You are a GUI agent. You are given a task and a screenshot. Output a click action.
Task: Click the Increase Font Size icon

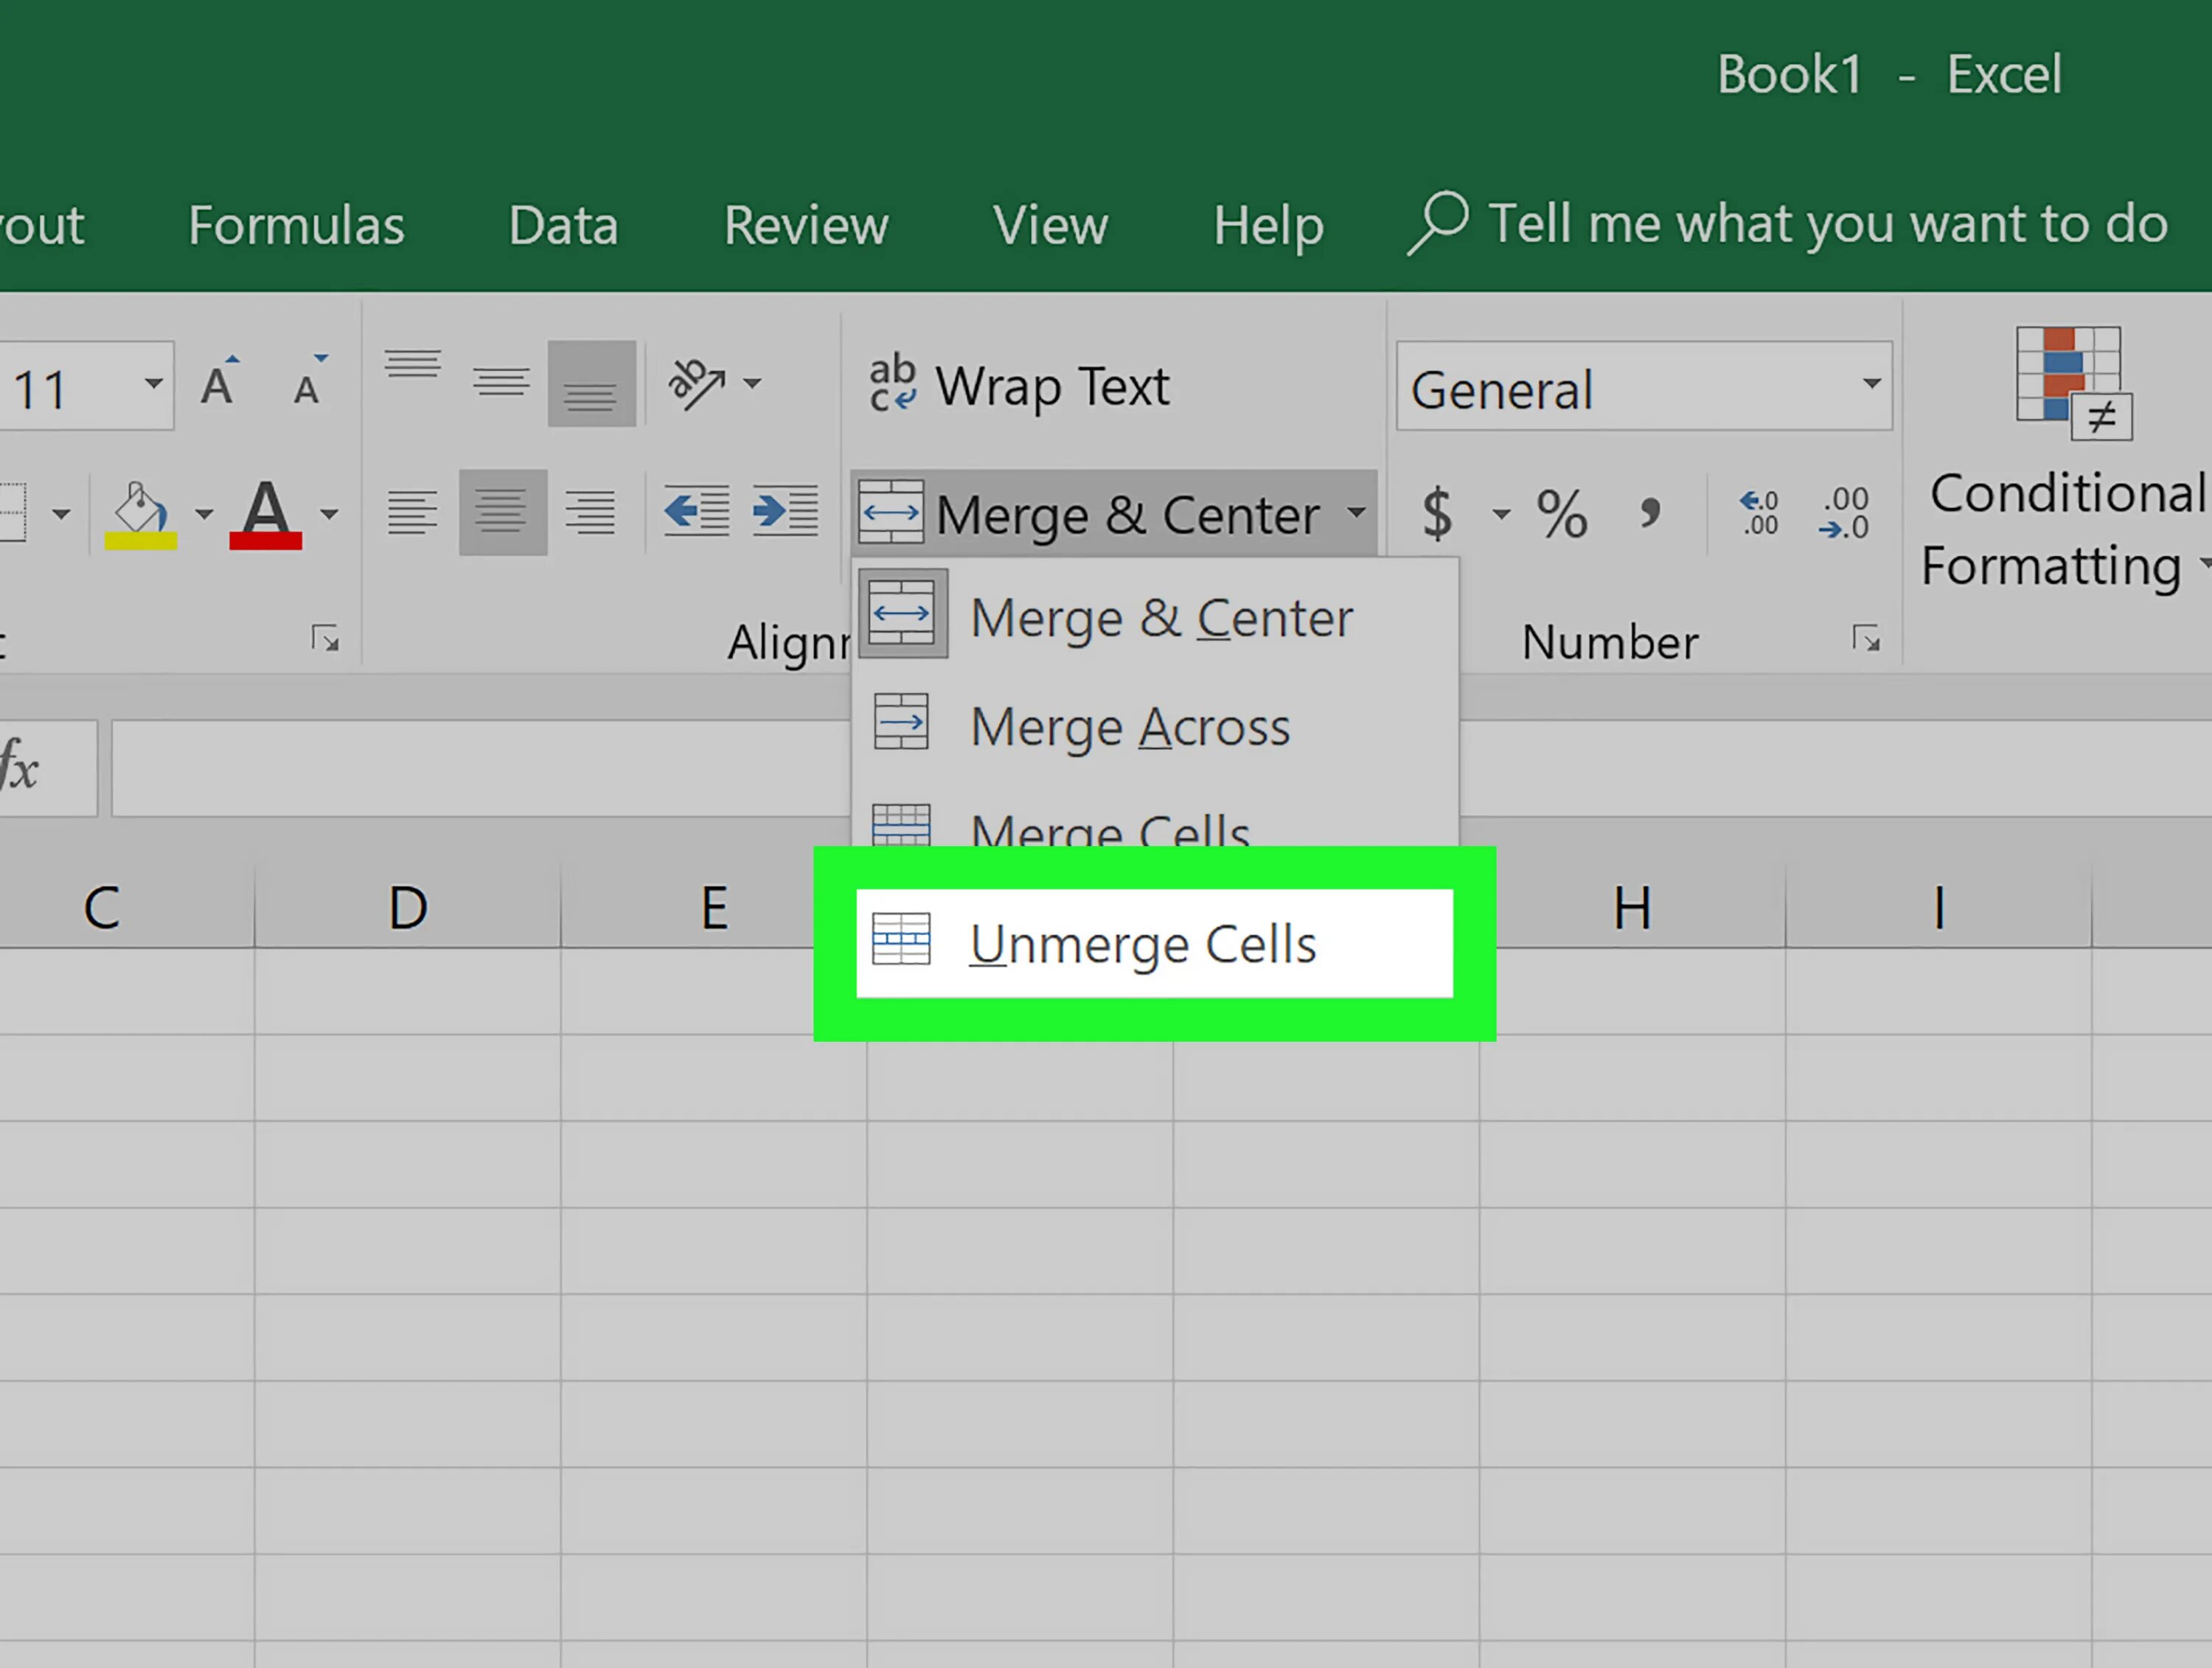coord(217,384)
